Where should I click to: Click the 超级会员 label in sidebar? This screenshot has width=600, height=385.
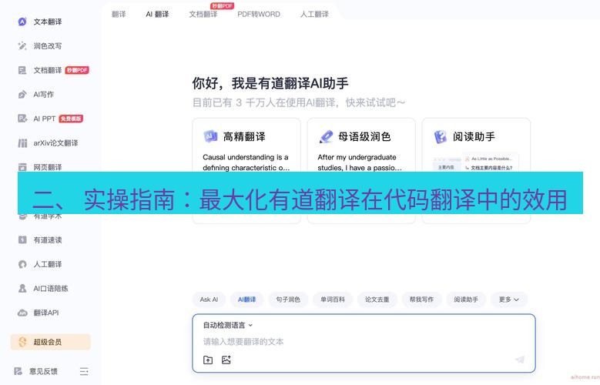tap(48, 342)
